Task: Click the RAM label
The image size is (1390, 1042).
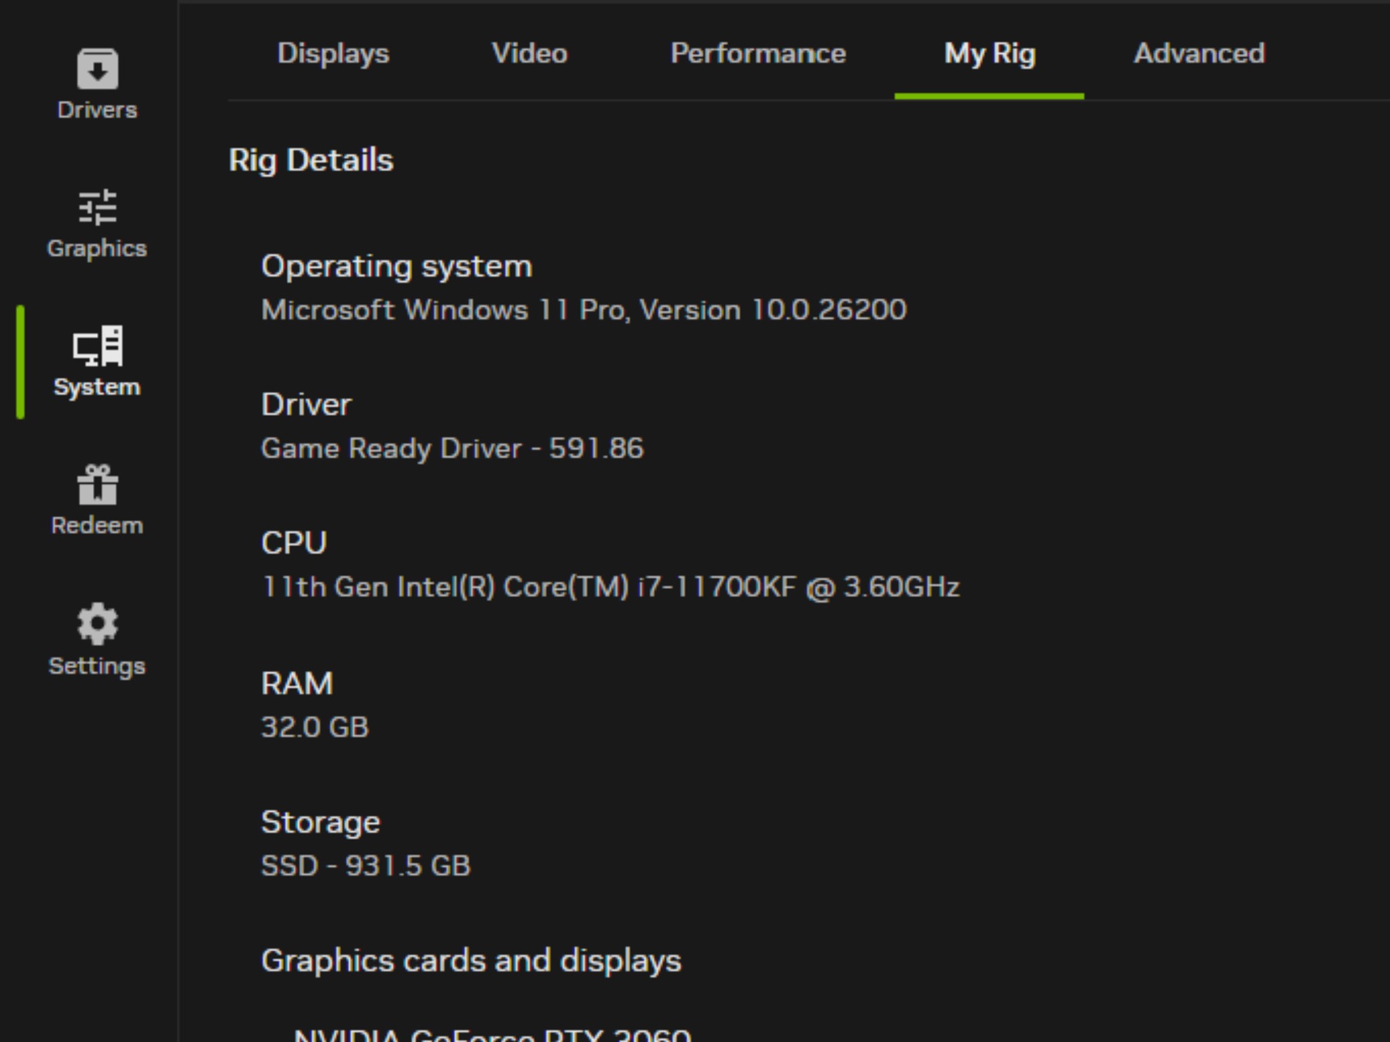Action: [x=297, y=684]
